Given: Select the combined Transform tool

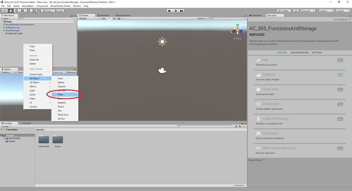Looking at the screenshot, I should pyautogui.click(x=34, y=11).
